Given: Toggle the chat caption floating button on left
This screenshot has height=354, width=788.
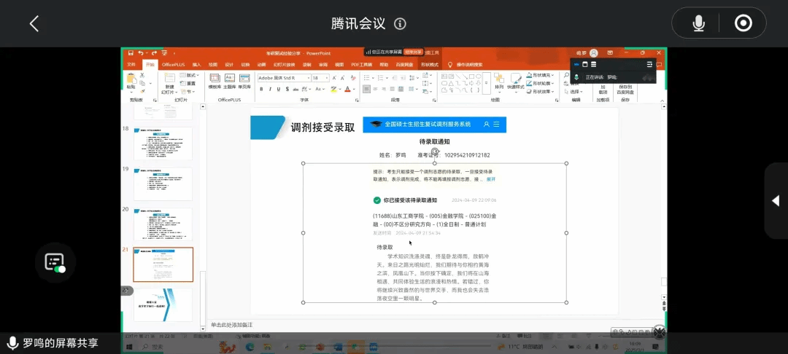Looking at the screenshot, I should click(55, 263).
